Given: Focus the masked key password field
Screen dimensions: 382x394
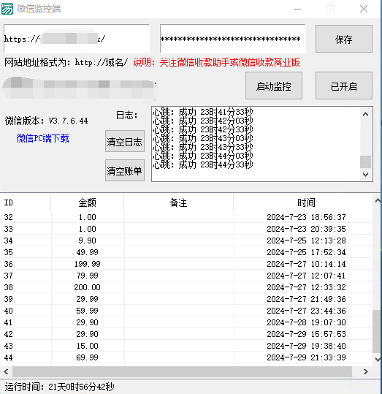Looking at the screenshot, I should click(x=232, y=39).
